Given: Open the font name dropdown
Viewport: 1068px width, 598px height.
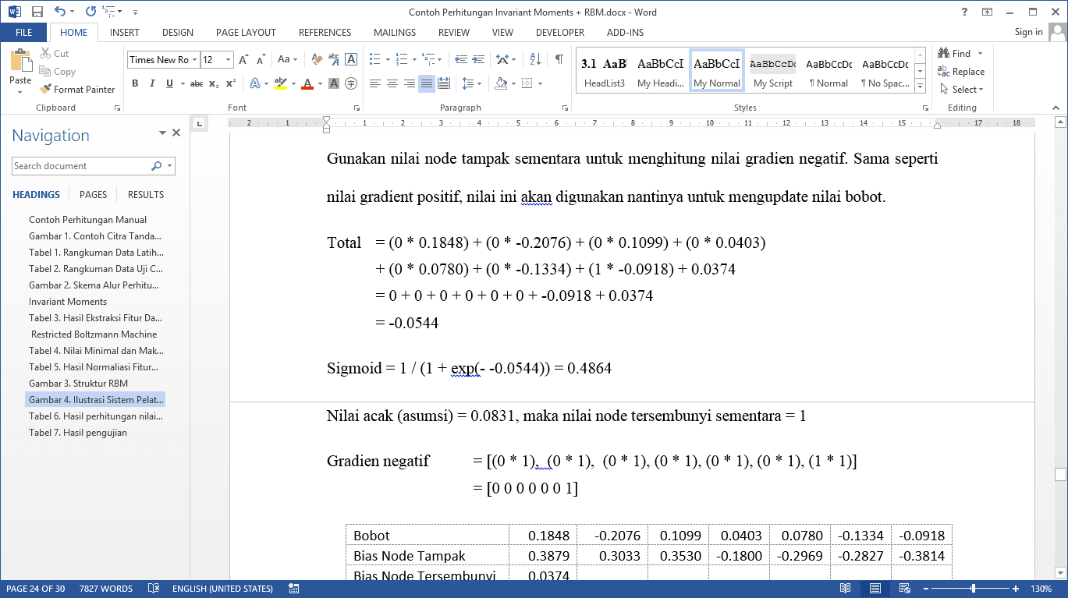Looking at the screenshot, I should (x=194, y=60).
